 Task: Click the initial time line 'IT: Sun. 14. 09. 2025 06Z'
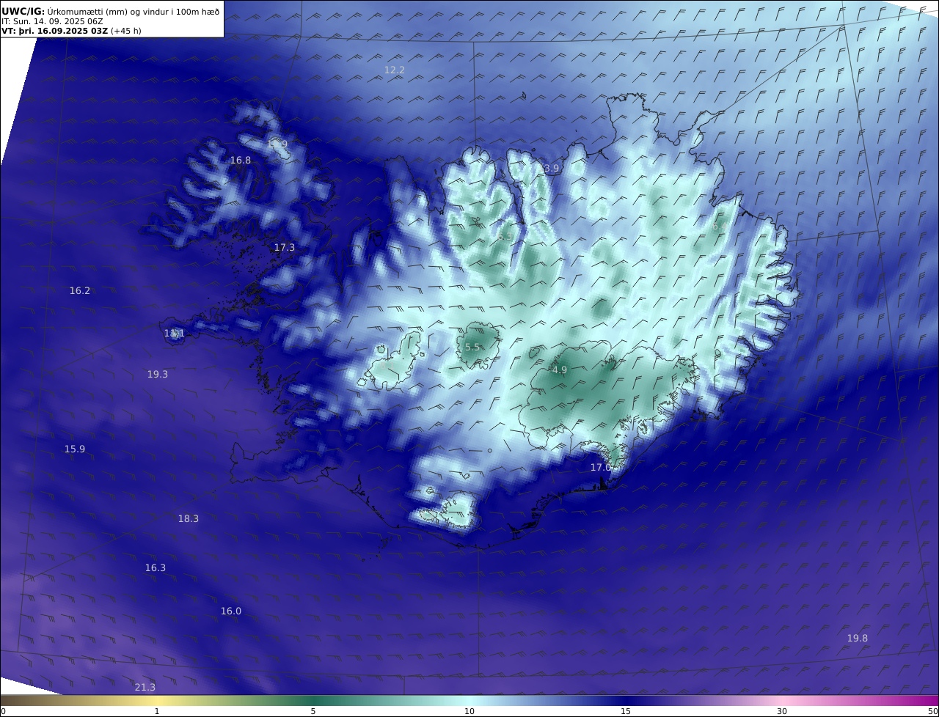point(52,21)
